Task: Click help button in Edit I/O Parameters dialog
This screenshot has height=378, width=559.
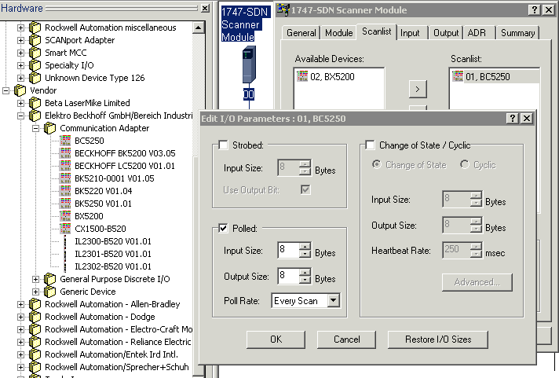Action: point(513,119)
